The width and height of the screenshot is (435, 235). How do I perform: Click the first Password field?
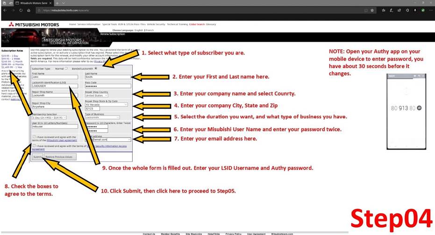tap(96, 126)
